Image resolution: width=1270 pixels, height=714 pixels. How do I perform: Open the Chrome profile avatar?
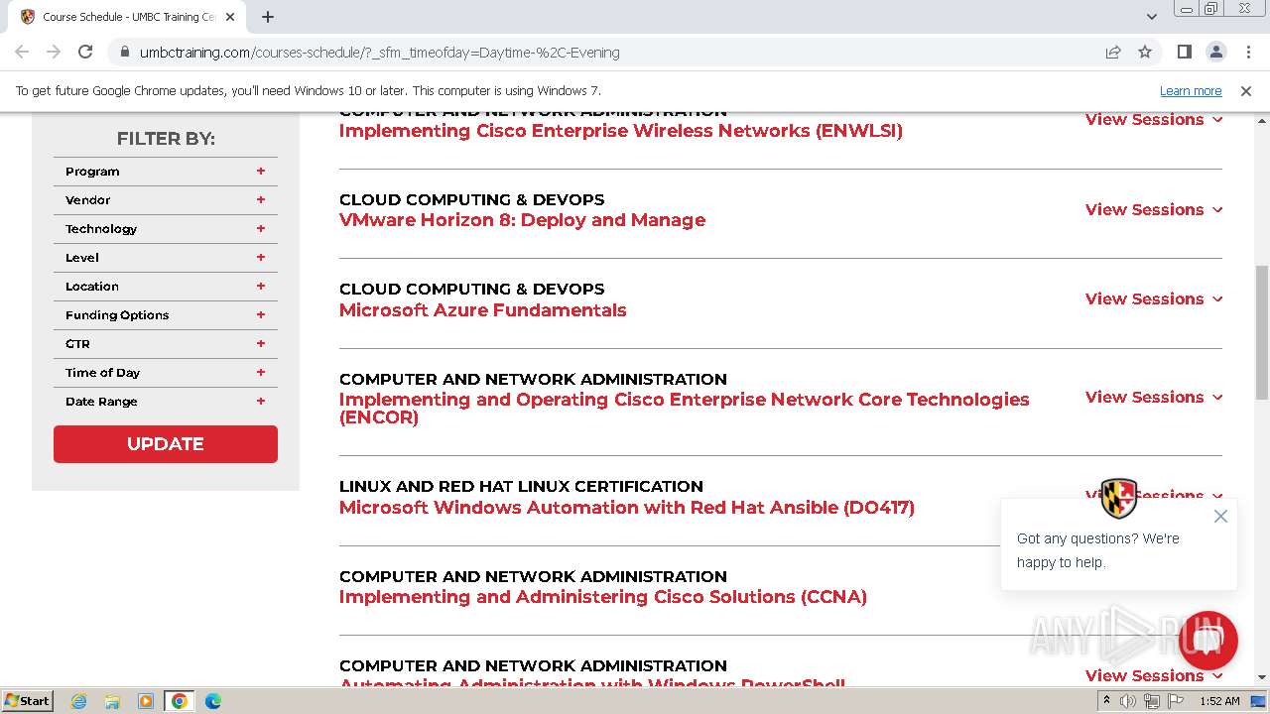point(1215,52)
